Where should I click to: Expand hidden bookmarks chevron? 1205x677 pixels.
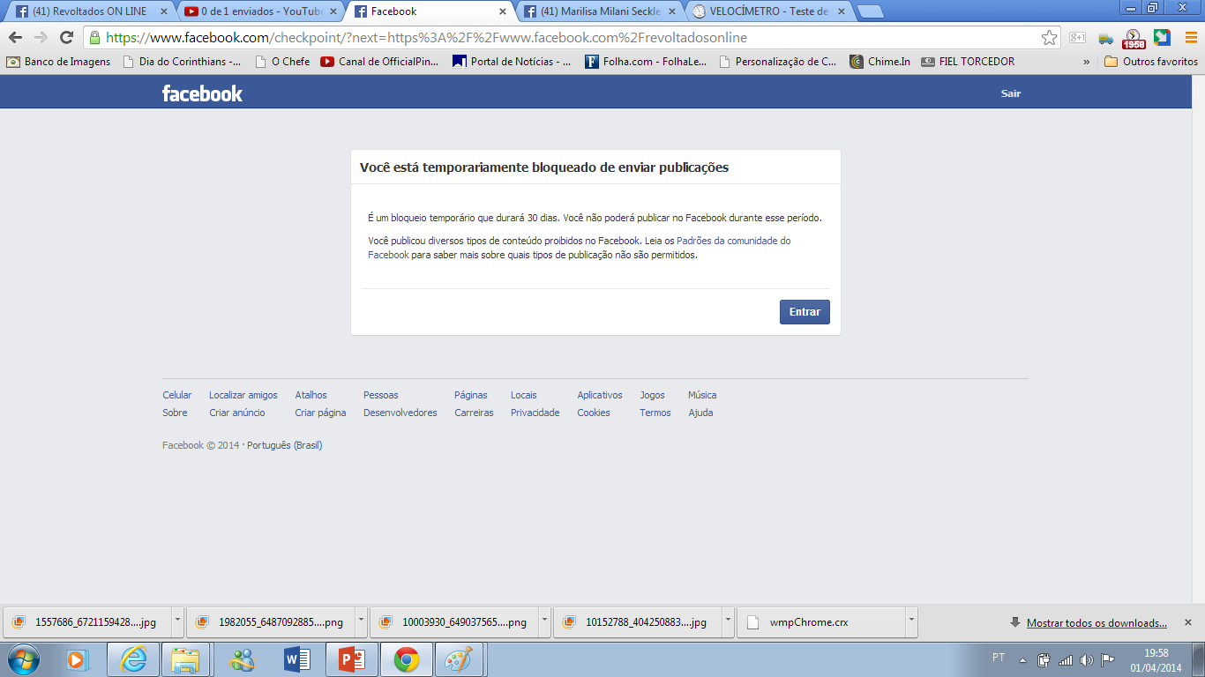1087,62
